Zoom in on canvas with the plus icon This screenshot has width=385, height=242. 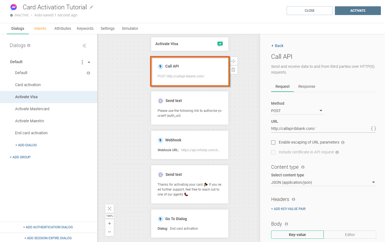tap(110, 223)
